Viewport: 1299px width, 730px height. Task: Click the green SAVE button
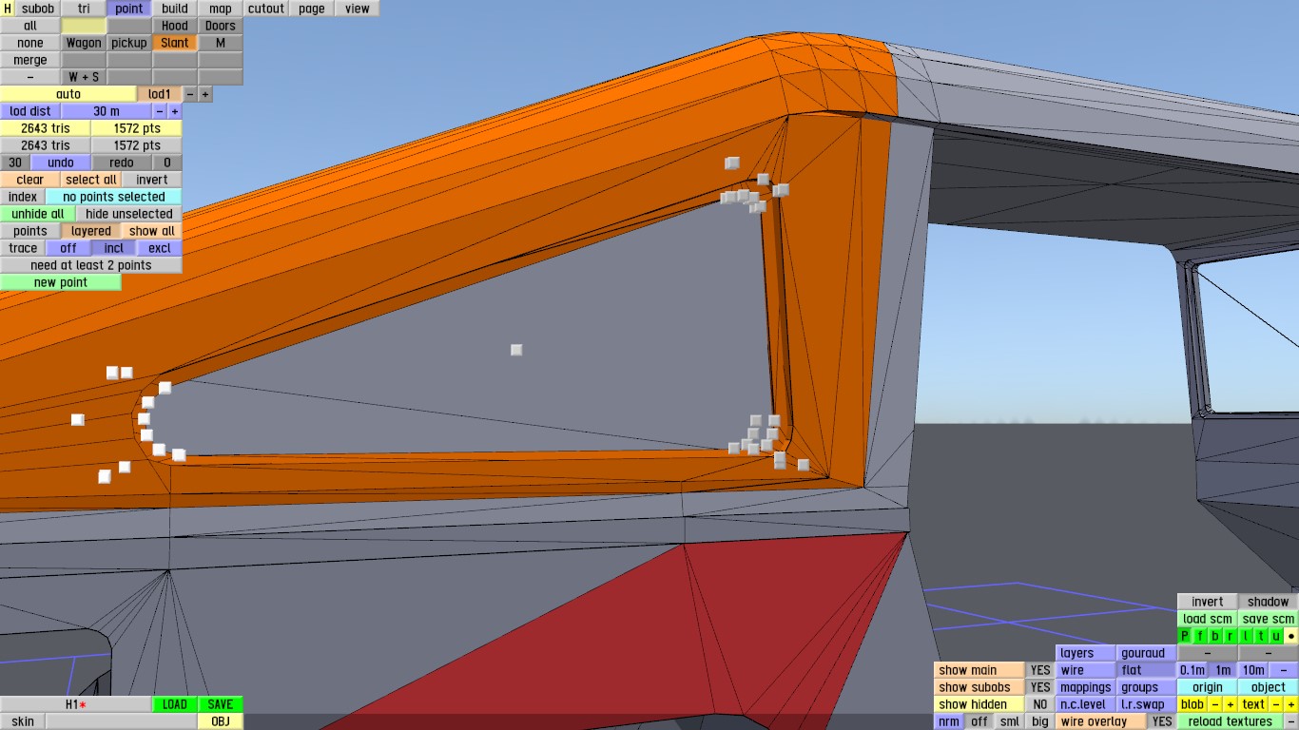click(221, 704)
